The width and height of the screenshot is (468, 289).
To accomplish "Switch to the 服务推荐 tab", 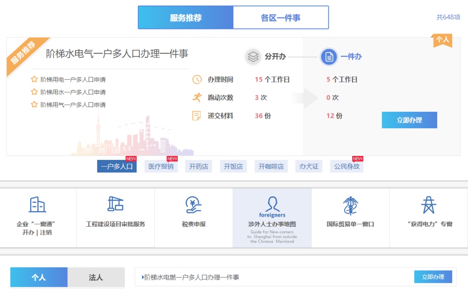I will pos(185,18).
